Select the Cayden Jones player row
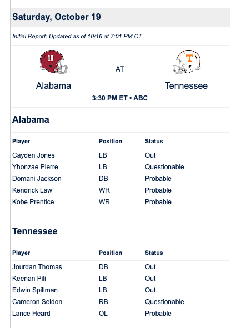 [x=120, y=155]
